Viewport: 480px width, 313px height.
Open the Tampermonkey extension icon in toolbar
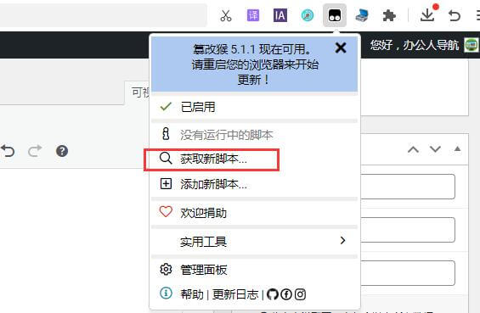(335, 15)
